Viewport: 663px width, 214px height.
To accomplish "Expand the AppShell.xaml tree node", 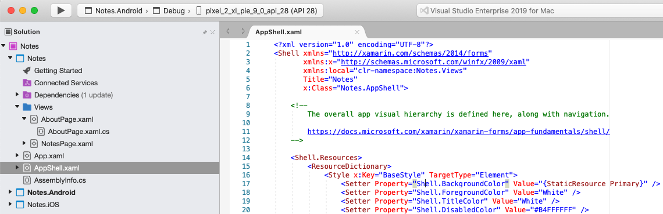I will (17, 168).
